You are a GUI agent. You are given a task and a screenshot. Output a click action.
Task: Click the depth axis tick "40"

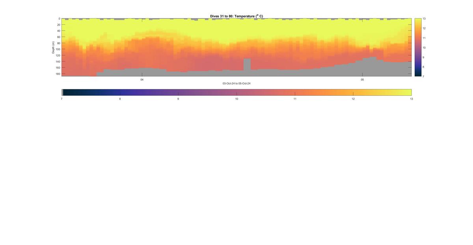coord(58,31)
